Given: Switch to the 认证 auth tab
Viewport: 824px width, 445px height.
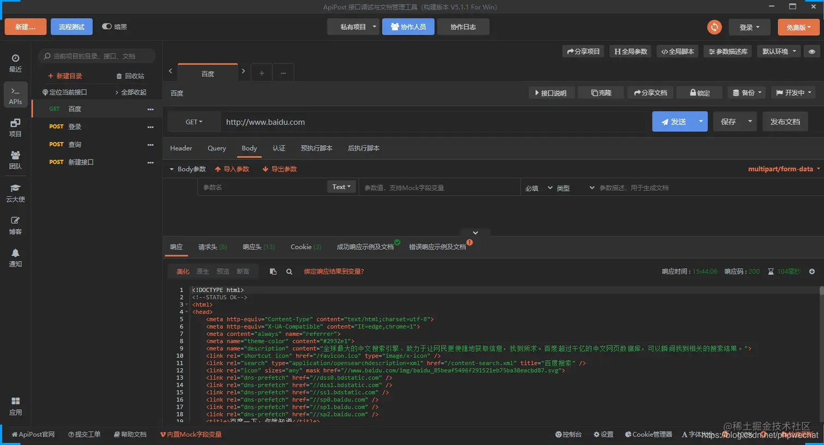Looking at the screenshot, I should pos(279,149).
